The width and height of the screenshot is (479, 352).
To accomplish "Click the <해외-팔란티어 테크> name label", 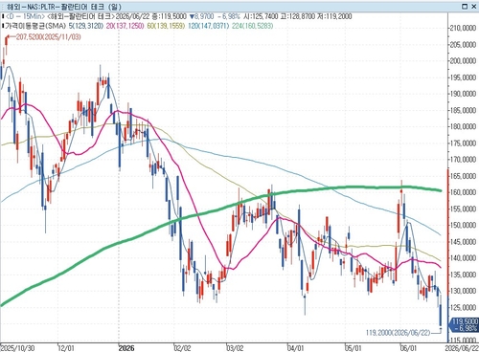I will (x=80, y=16).
